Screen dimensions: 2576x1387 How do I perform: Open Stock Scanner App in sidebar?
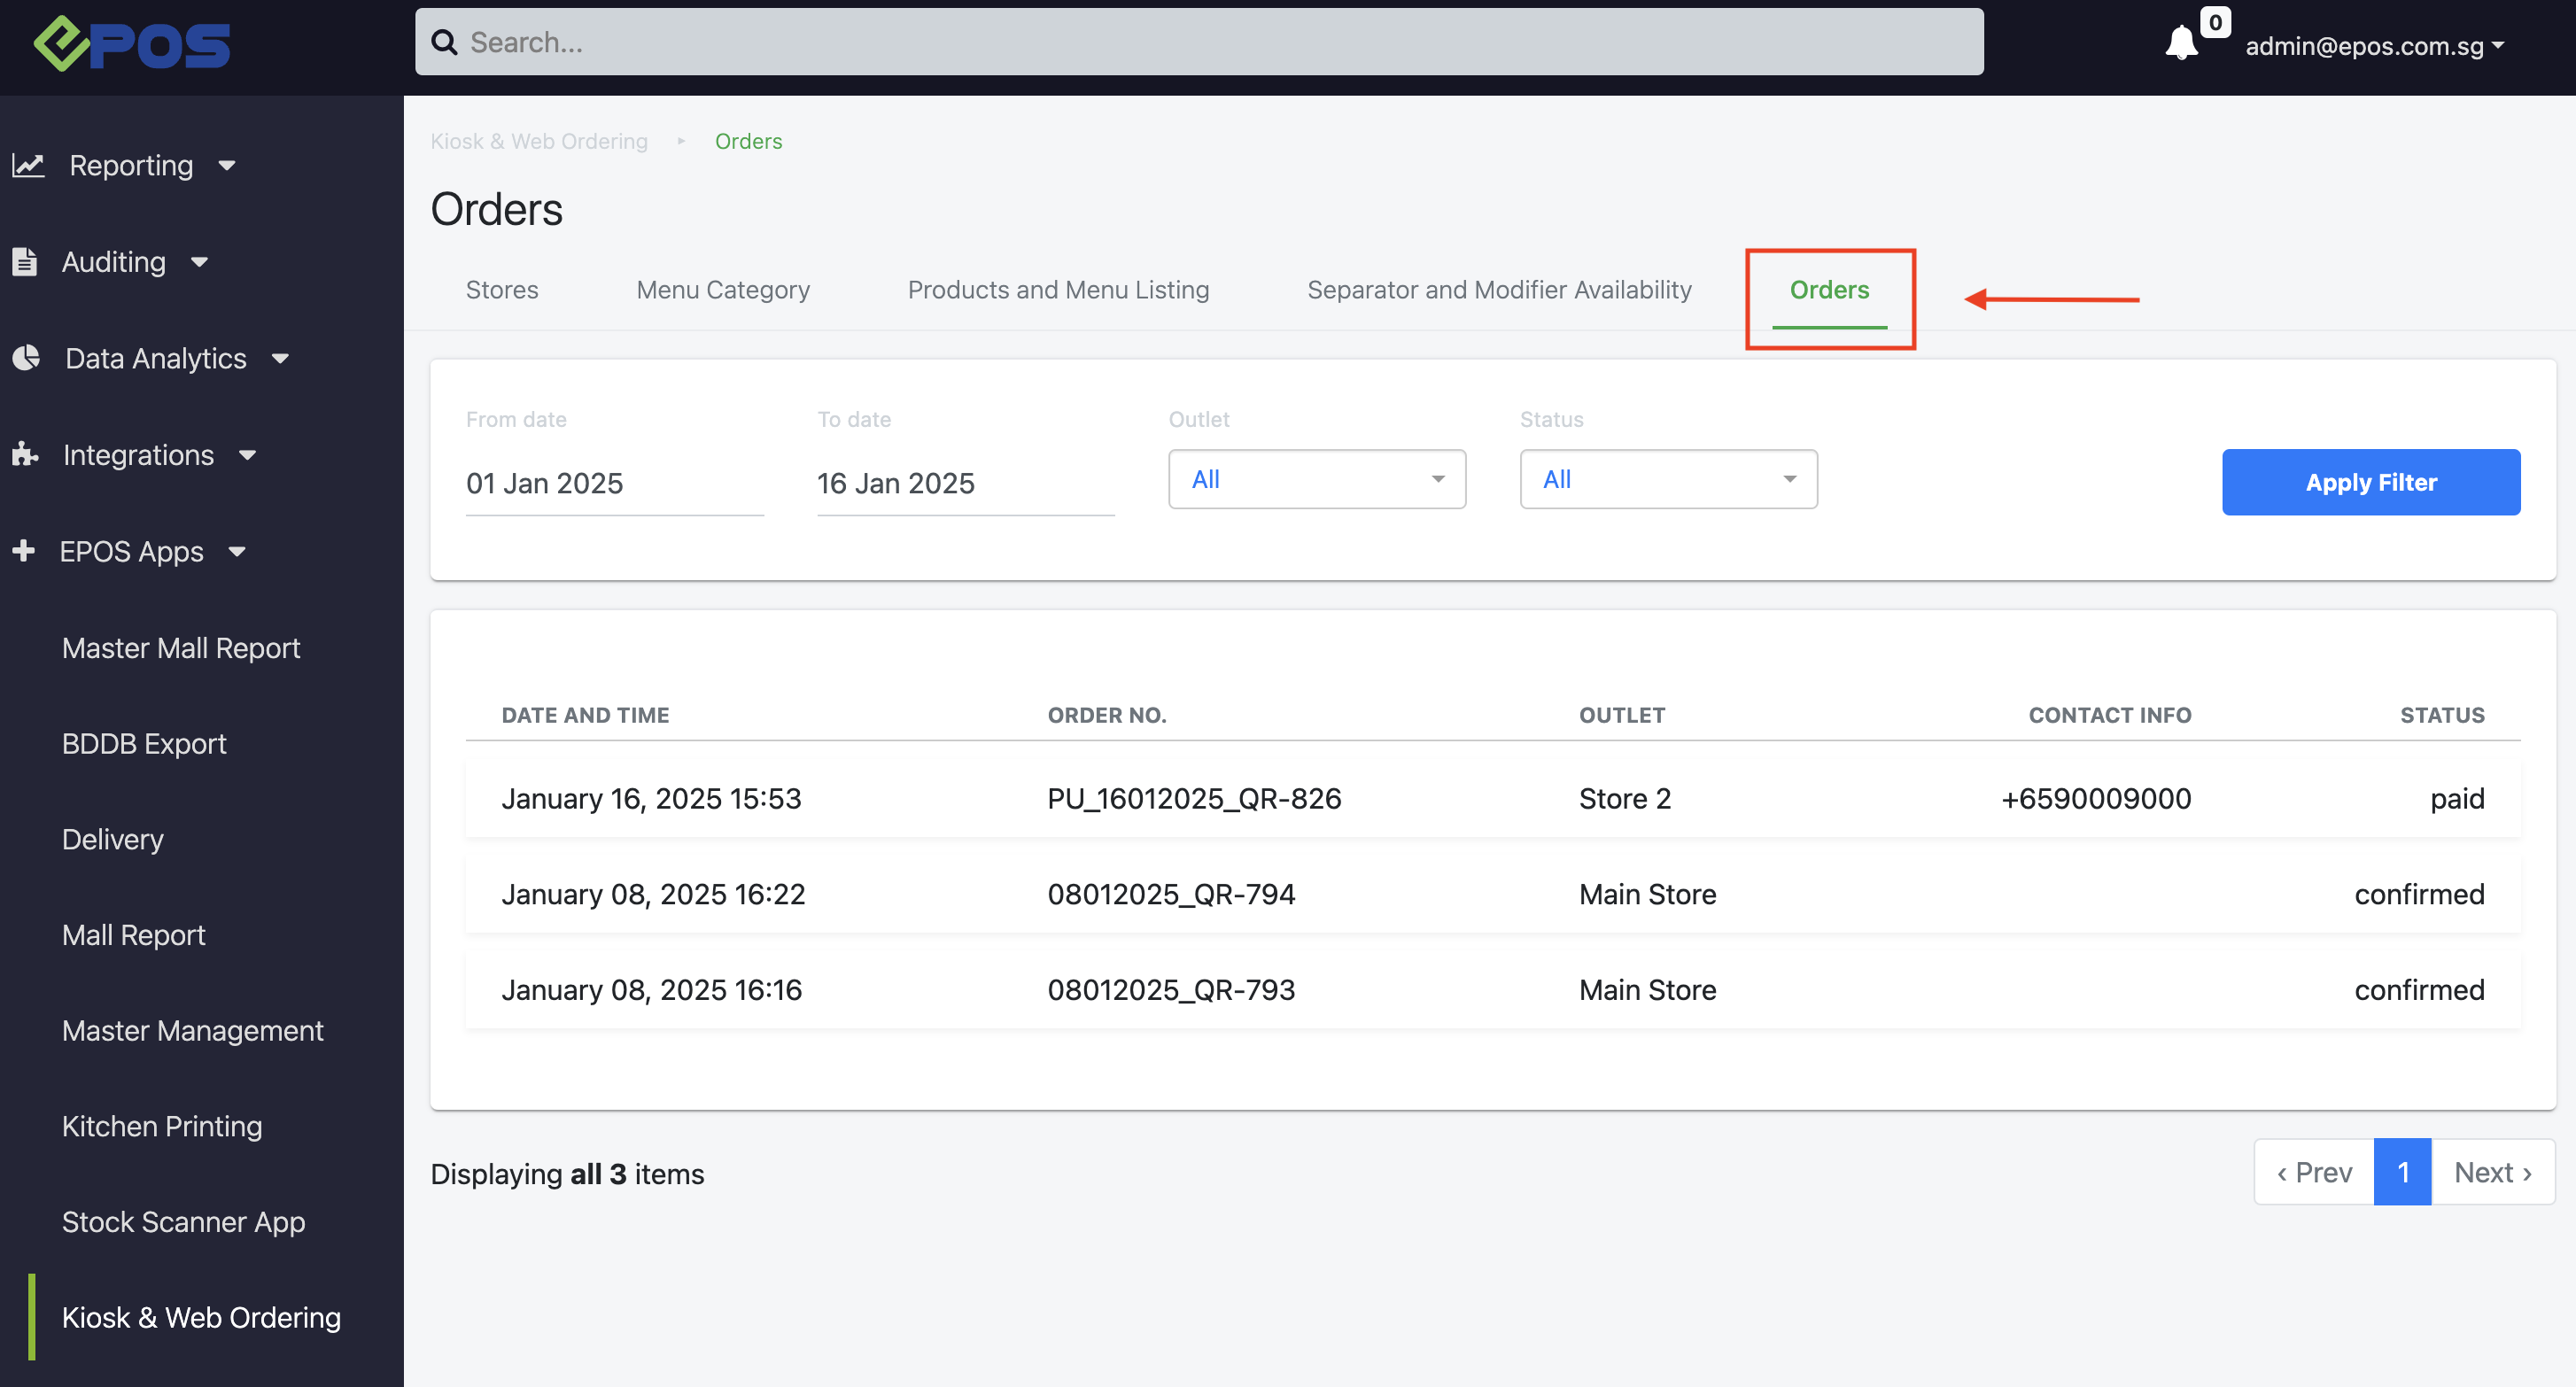(x=184, y=1222)
